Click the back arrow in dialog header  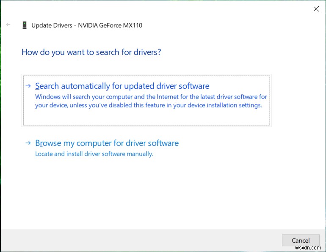pos(8,25)
